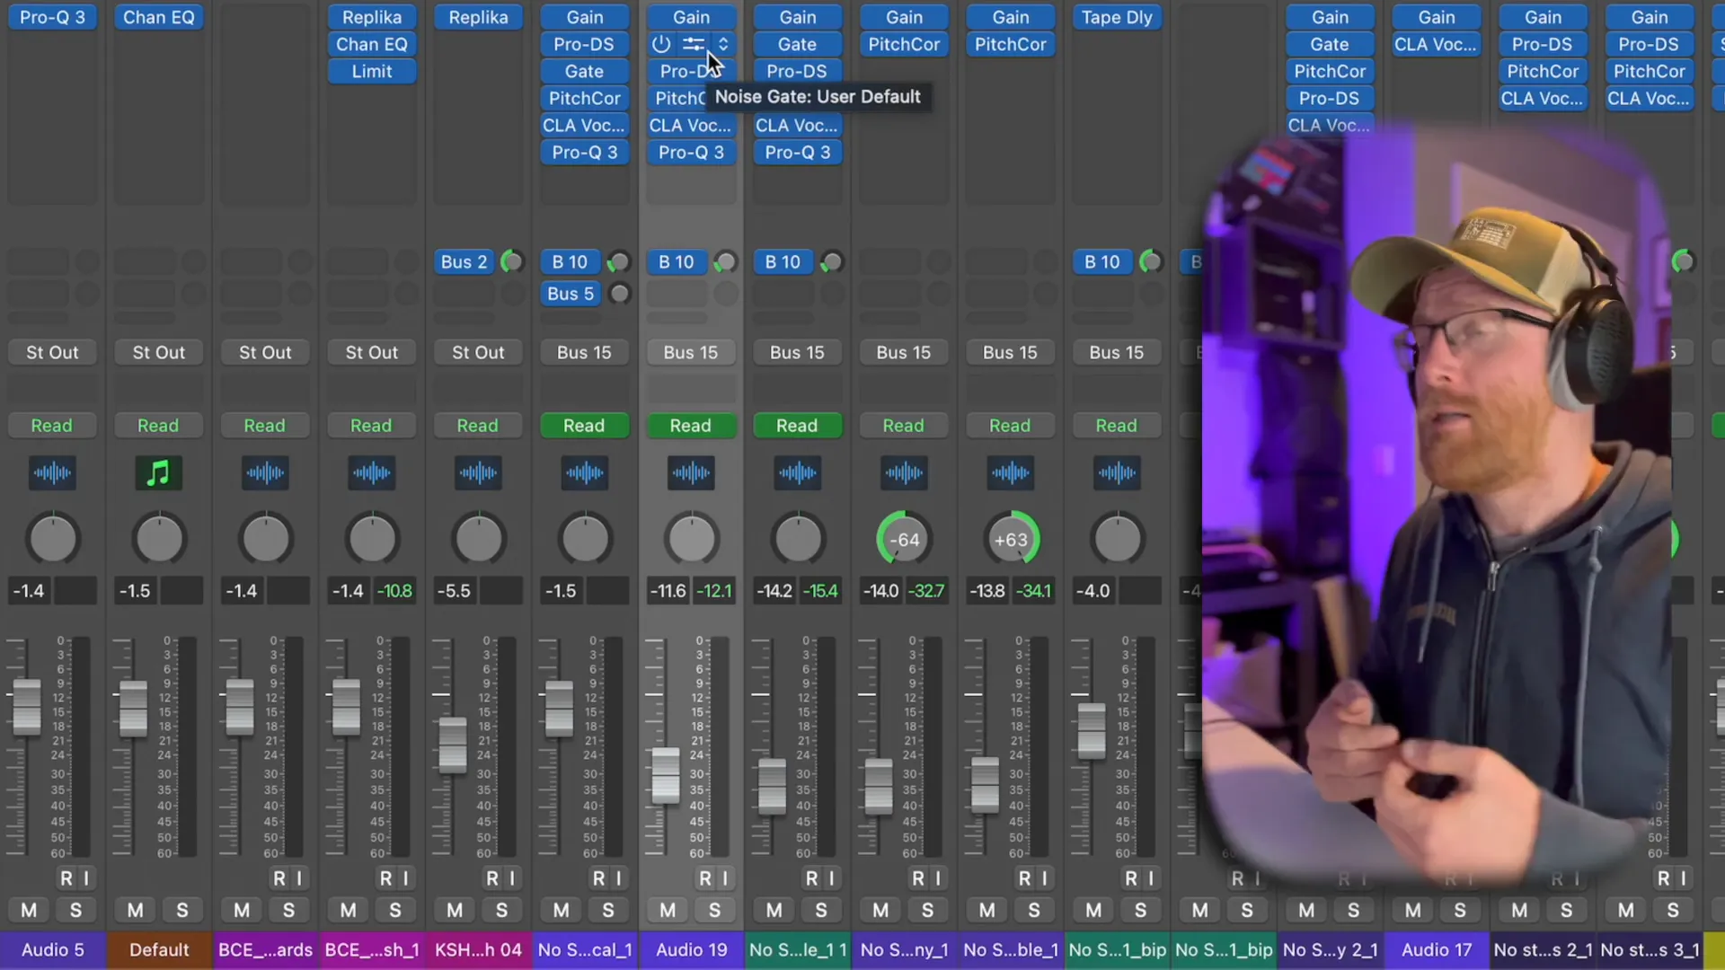Open St Out output menu on Audio 5
The height and width of the screenshot is (970, 1725).
click(x=52, y=352)
